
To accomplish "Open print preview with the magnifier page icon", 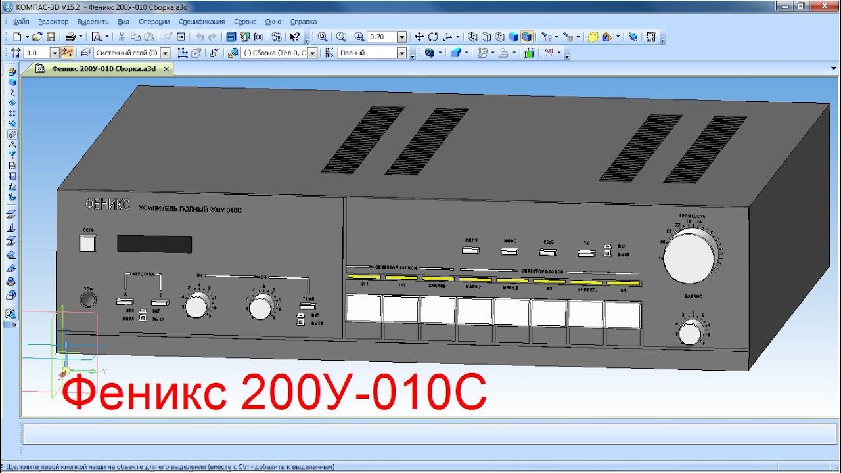I will point(97,37).
